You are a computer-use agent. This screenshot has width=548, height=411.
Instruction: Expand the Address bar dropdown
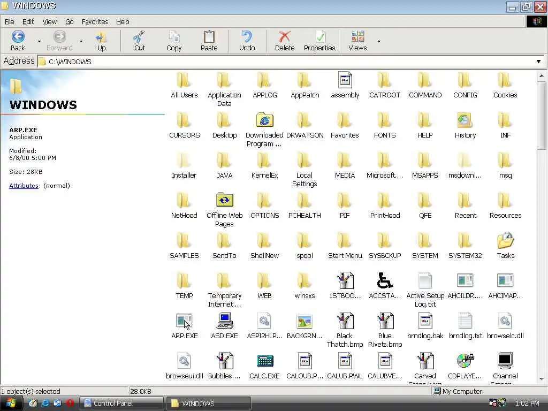pos(538,62)
